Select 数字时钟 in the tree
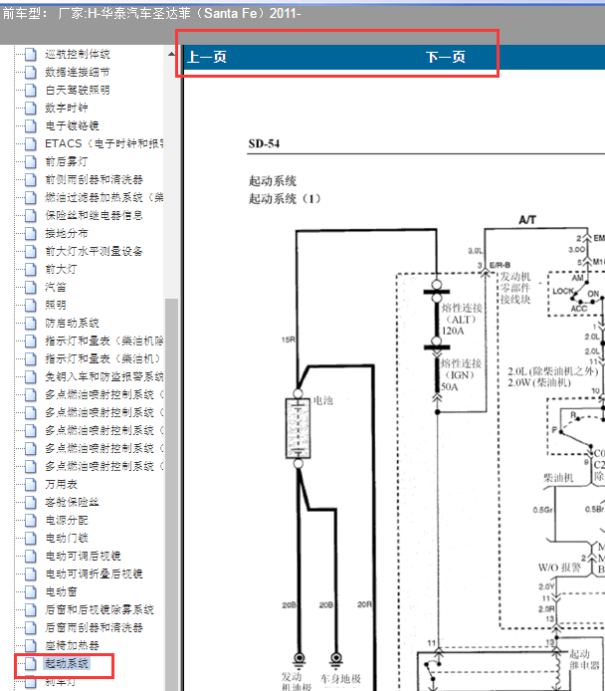The height and width of the screenshot is (691, 605). 67,108
